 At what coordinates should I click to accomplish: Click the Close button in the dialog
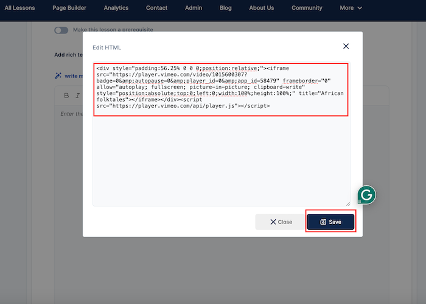pos(281,222)
